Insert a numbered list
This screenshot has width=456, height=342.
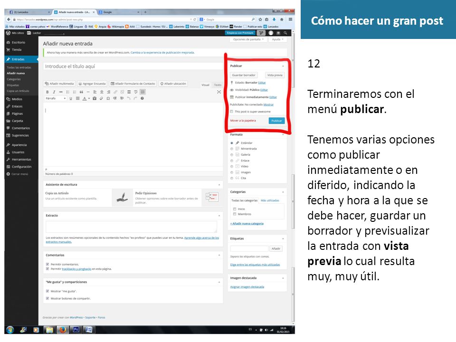click(x=75, y=92)
